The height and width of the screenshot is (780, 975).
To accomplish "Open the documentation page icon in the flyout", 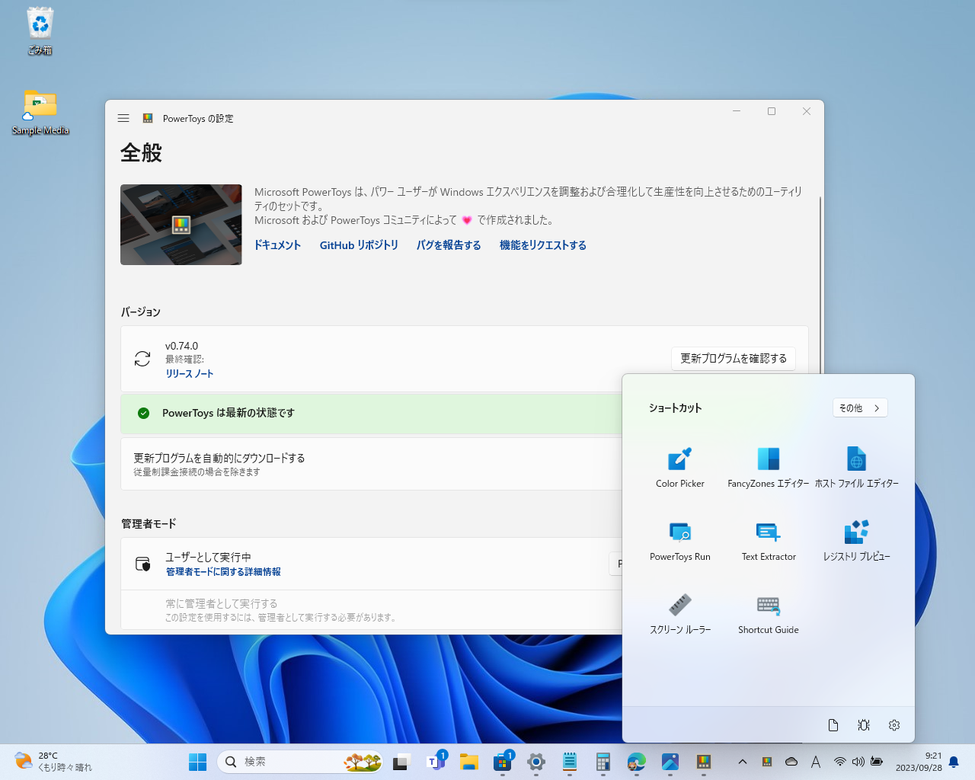I will coord(833,724).
